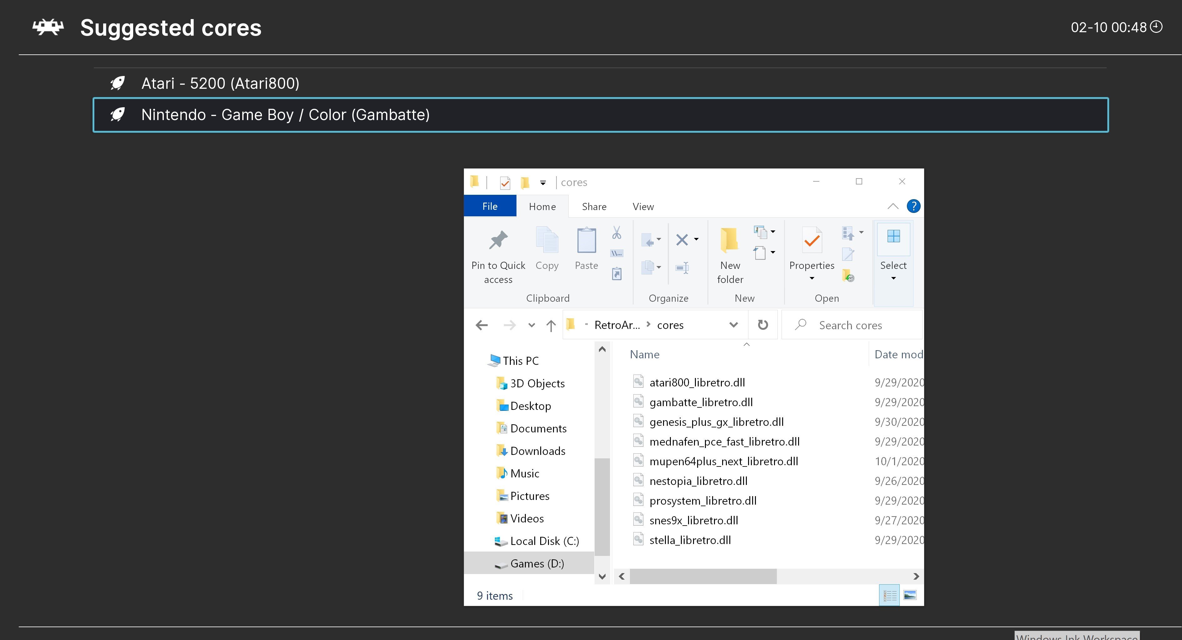The width and height of the screenshot is (1182, 640).
Task: Click the clock icon next to the time
Action: pyautogui.click(x=1156, y=27)
